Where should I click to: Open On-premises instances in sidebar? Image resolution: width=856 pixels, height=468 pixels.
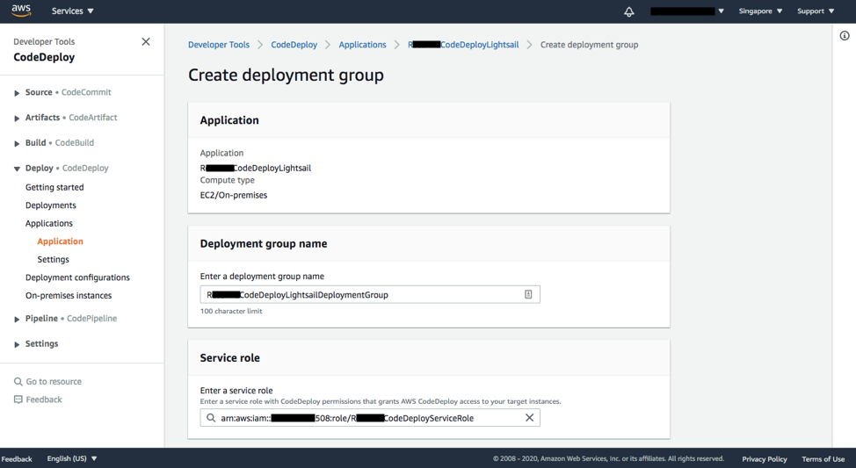tap(69, 295)
